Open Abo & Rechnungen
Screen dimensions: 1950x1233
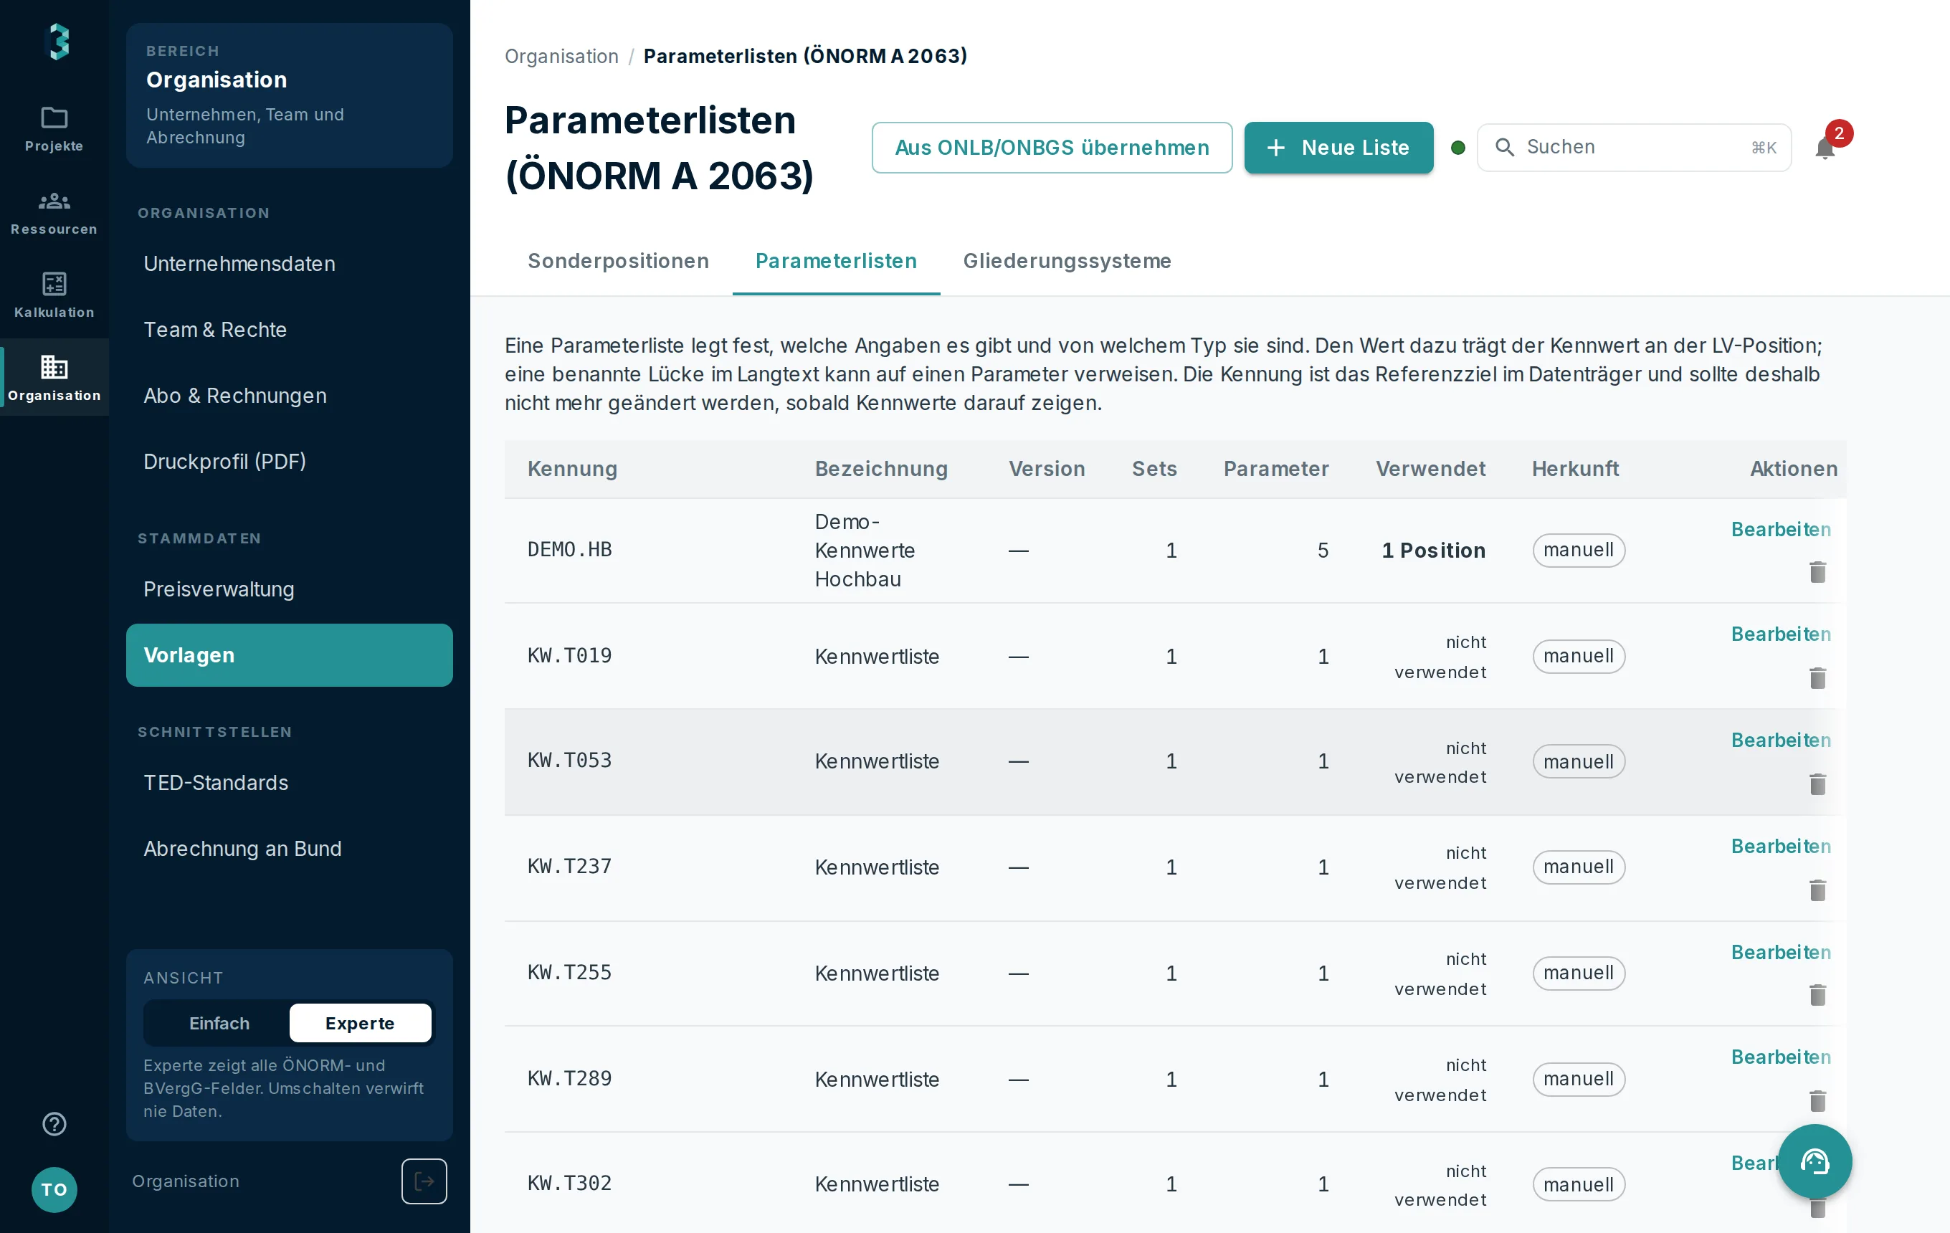tap(289, 396)
